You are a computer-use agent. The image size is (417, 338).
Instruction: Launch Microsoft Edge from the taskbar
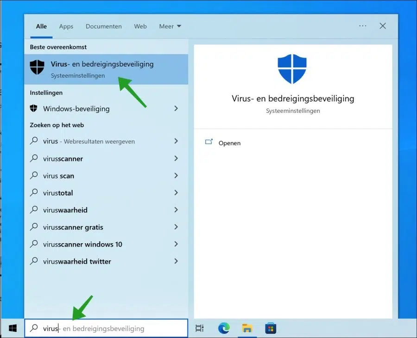224,328
